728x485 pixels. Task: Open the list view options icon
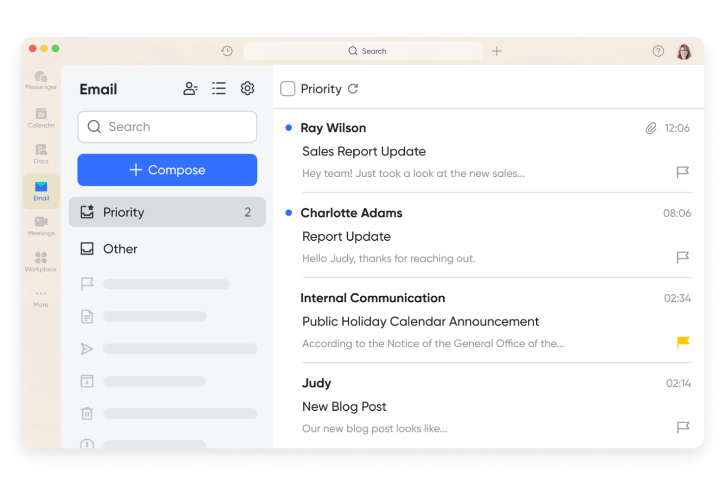point(219,88)
